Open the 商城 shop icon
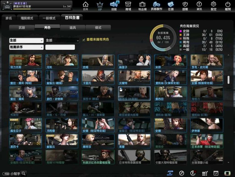 click(x=128, y=6)
